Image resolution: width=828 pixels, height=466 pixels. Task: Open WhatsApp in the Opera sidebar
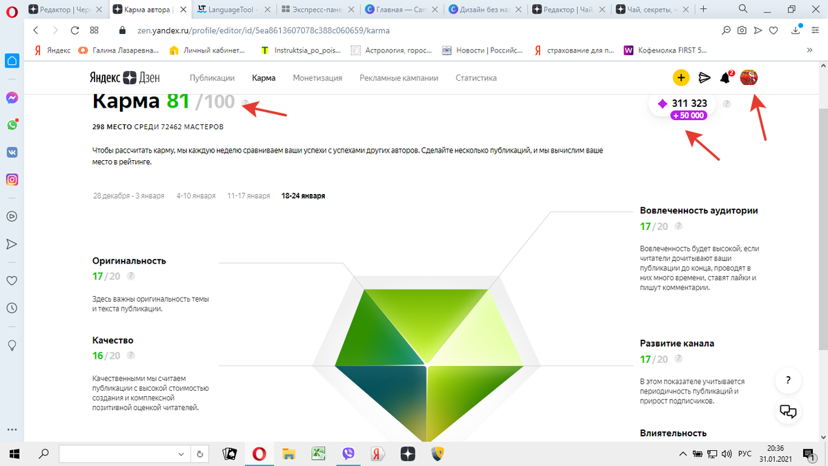(12, 125)
